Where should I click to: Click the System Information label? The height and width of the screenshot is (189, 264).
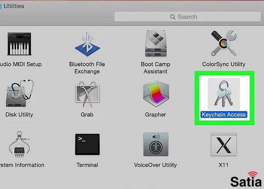[x=22, y=165]
